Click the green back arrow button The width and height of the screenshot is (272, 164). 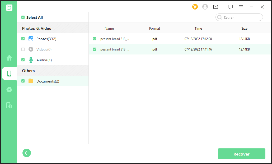coord(27,153)
